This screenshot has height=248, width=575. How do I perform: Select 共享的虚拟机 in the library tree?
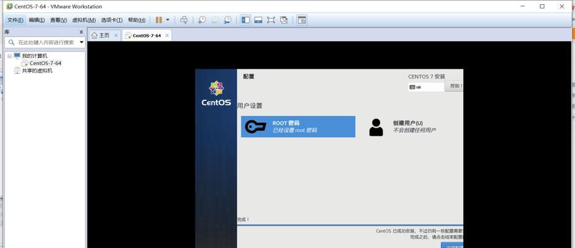coord(37,71)
